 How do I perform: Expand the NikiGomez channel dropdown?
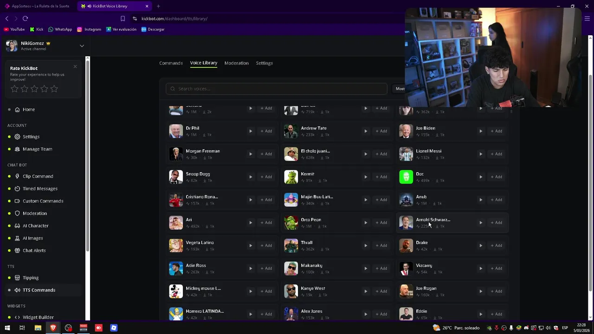click(x=82, y=46)
